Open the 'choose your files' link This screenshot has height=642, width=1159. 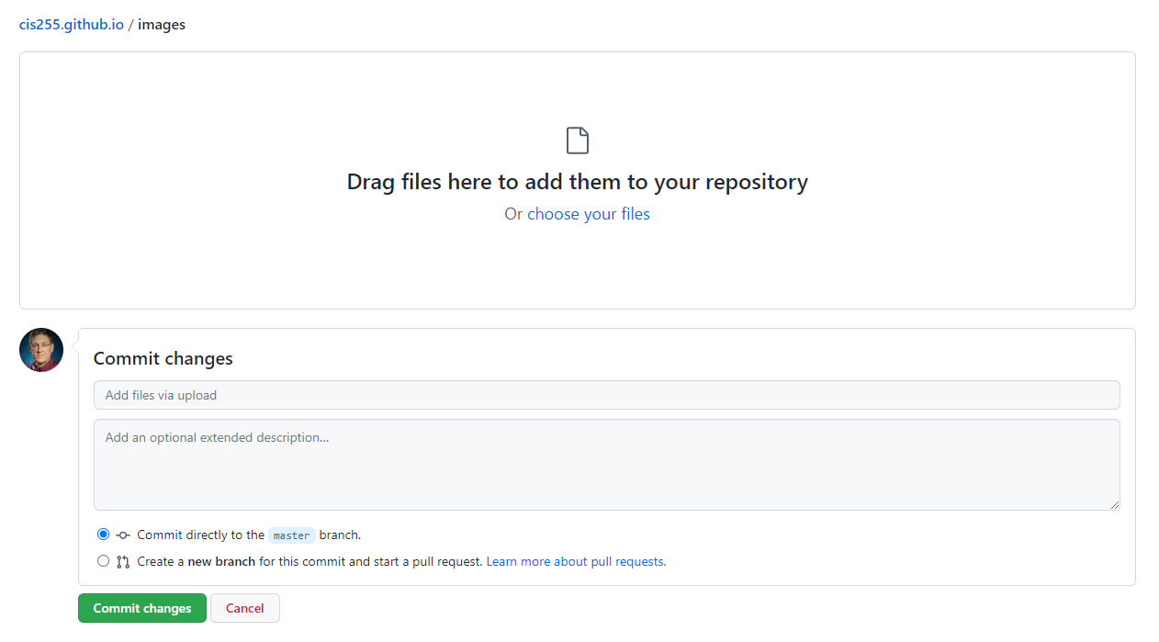pyautogui.click(x=588, y=214)
